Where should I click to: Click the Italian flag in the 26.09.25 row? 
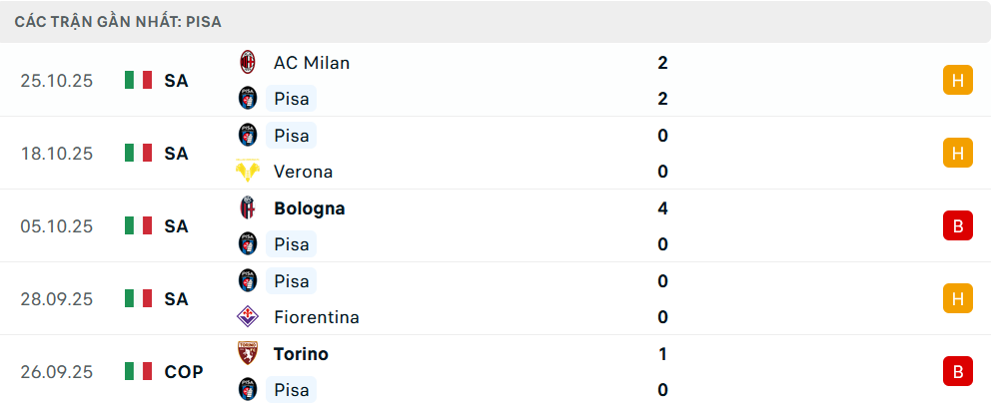coord(138,372)
